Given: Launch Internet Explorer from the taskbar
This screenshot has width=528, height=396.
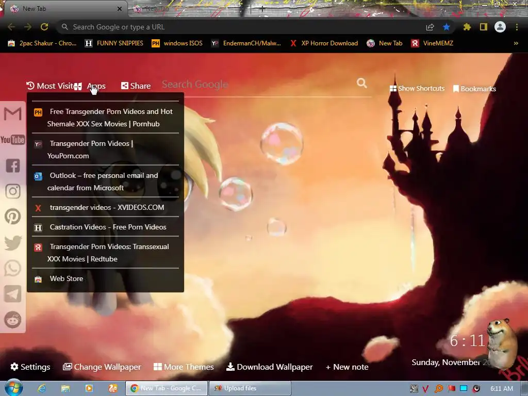Looking at the screenshot, I should 42,388.
